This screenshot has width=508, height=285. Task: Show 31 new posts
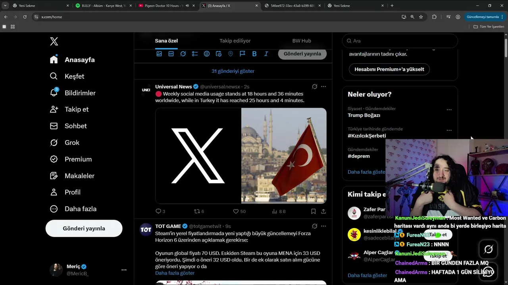(x=233, y=71)
